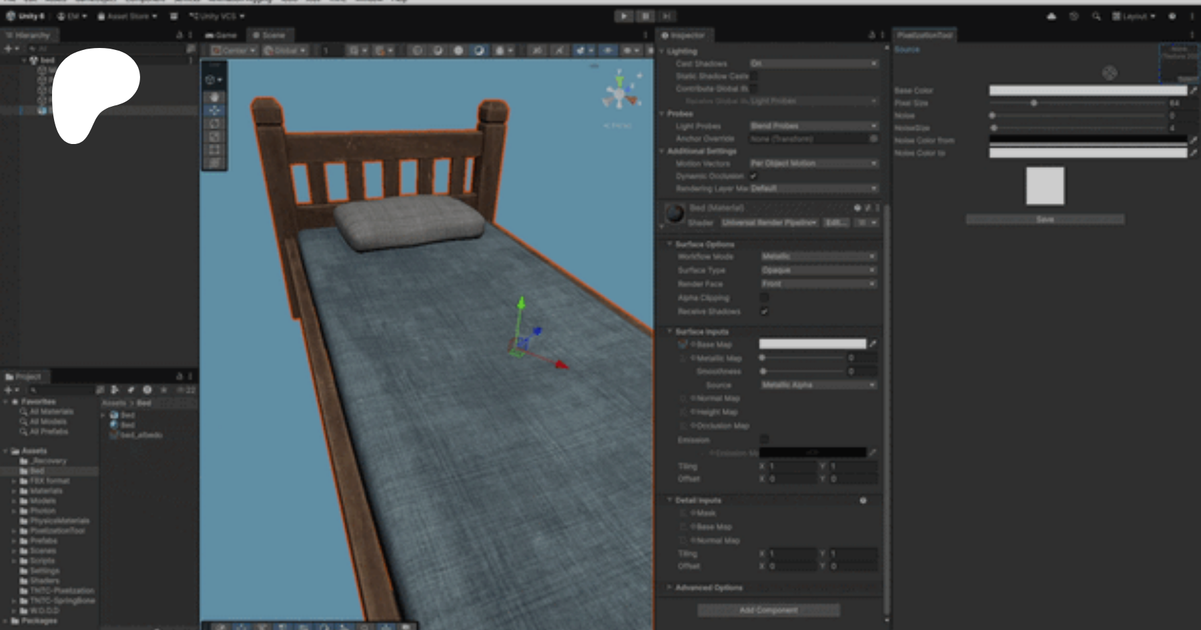Select the Move tool in scene overlay
This screenshot has height=630, width=1201.
[214, 111]
